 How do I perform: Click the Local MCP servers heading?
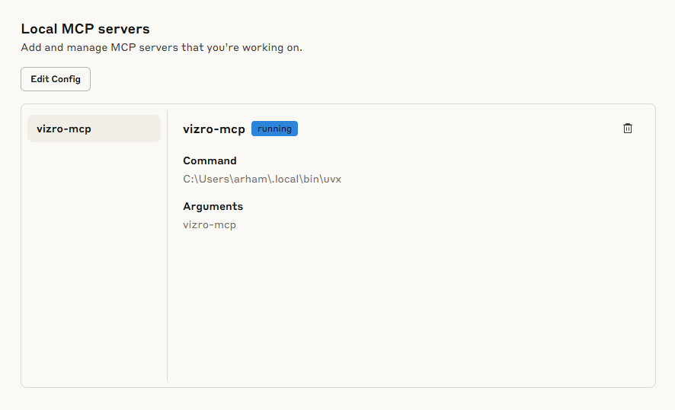(x=85, y=29)
